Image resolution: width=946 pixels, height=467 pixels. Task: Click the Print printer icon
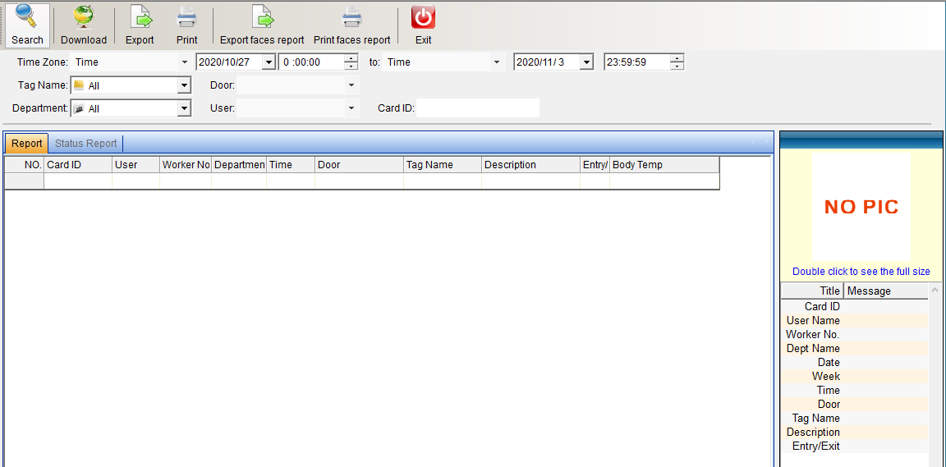pyautogui.click(x=187, y=16)
